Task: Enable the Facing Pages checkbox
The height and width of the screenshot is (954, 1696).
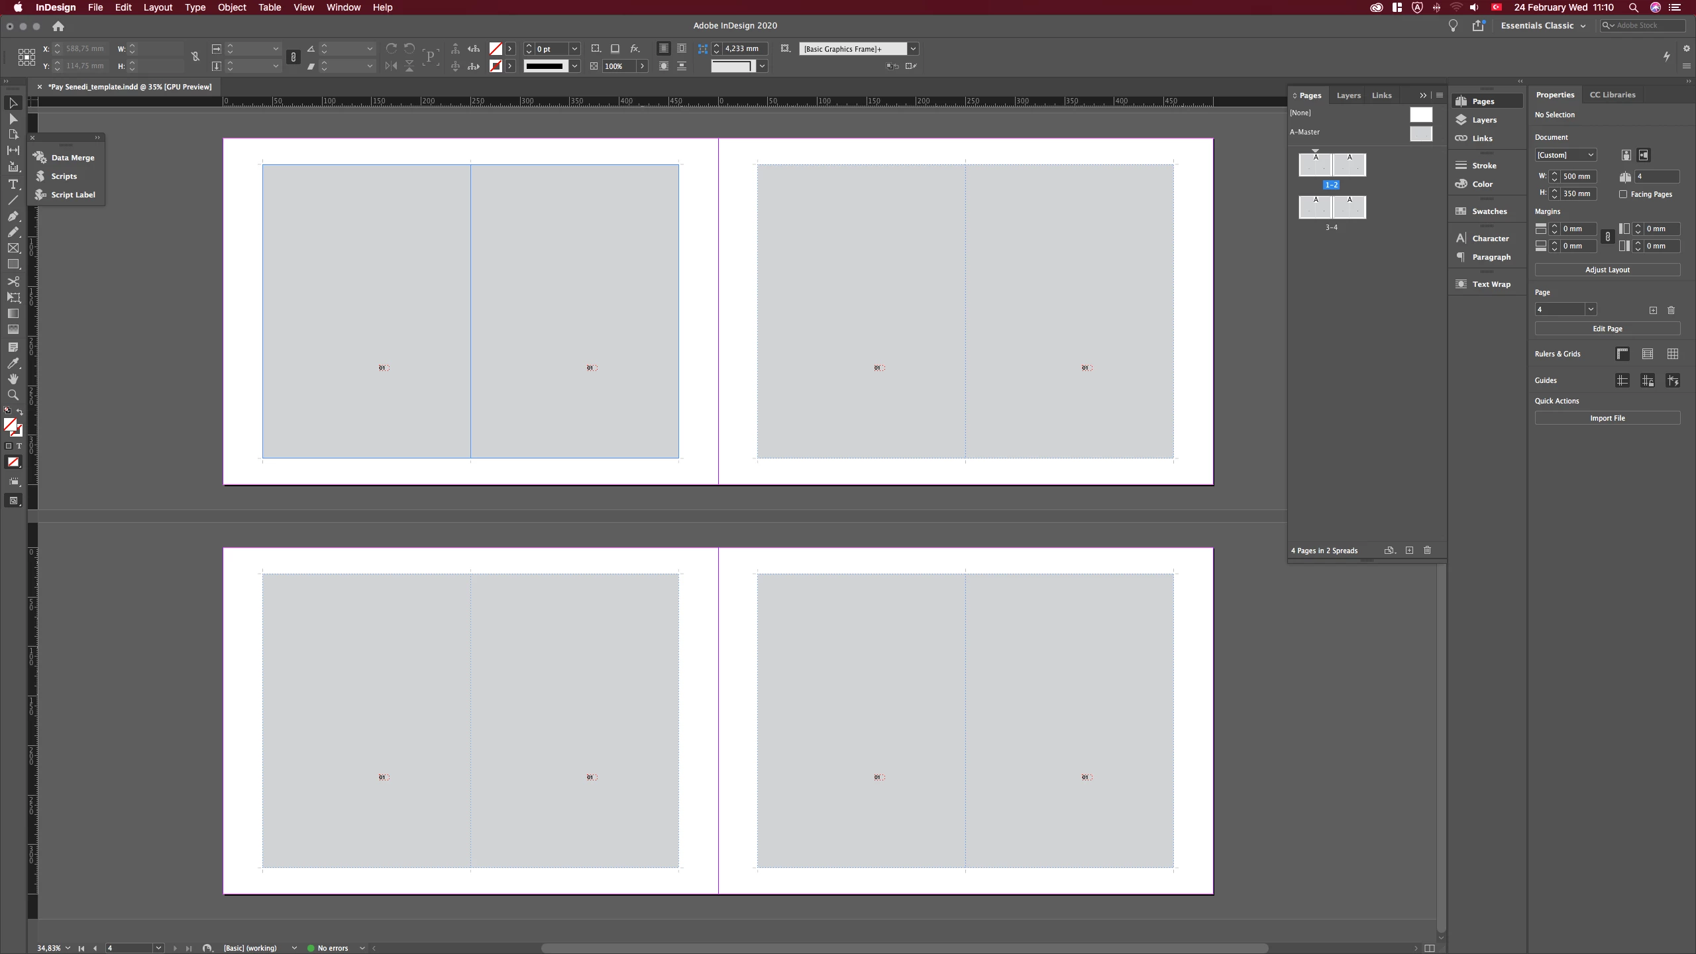Action: 1623,194
